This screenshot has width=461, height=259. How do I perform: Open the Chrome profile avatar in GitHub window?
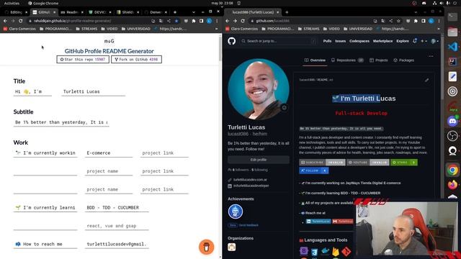tap(431, 21)
